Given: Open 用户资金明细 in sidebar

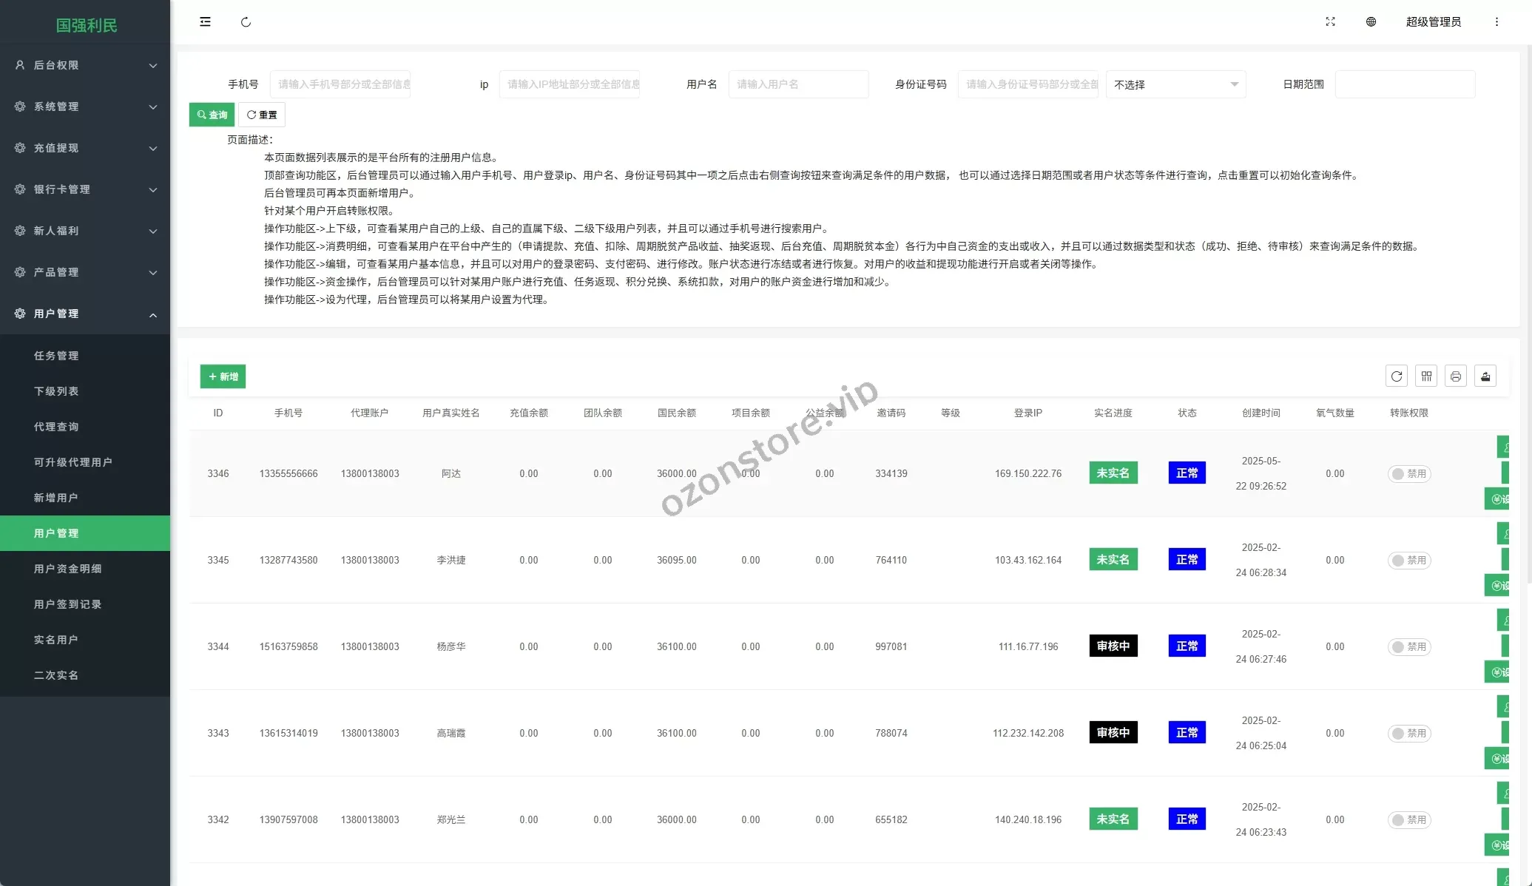Looking at the screenshot, I should [x=67, y=569].
